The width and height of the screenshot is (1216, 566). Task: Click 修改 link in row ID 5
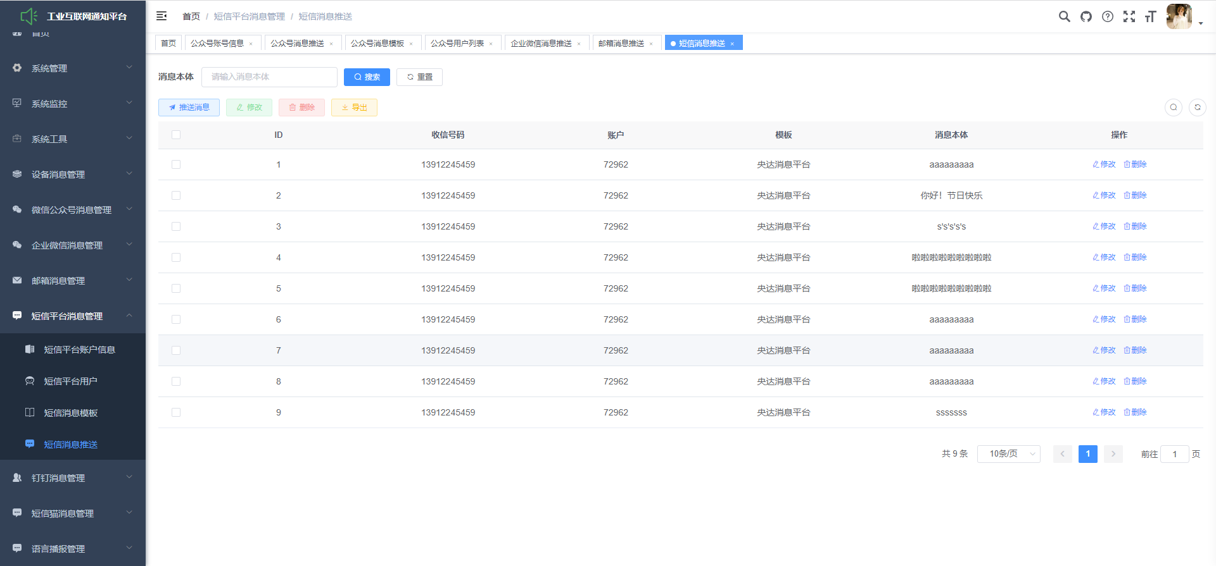pyautogui.click(x=1104, y=288)
